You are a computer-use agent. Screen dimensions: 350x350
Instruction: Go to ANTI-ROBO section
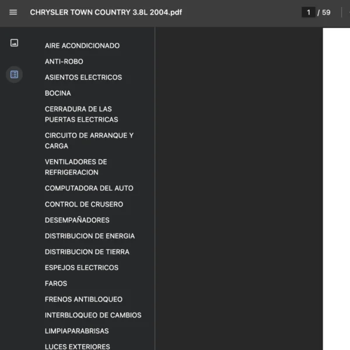pos(64,61)
